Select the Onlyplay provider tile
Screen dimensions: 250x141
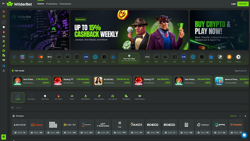[236, 127]
